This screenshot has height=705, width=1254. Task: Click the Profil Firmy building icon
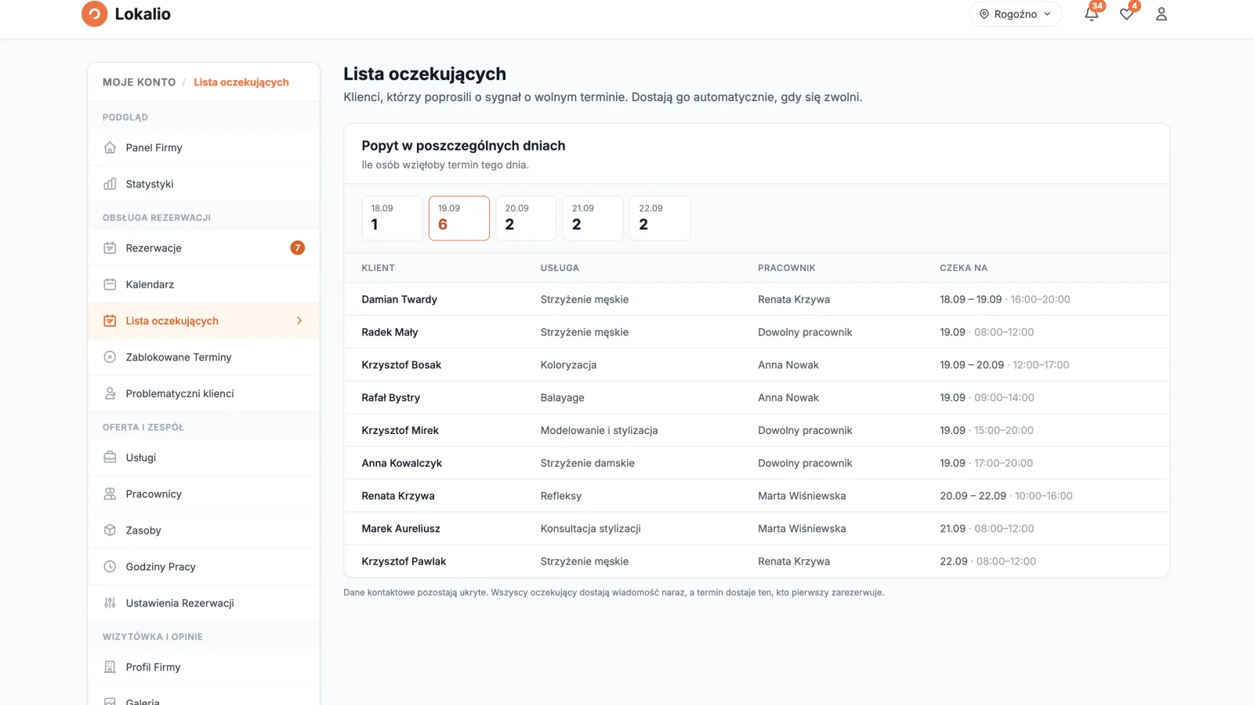(110, 667)
